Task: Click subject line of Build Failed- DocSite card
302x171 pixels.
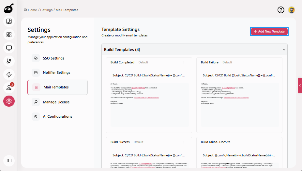Action: [239, 155]
